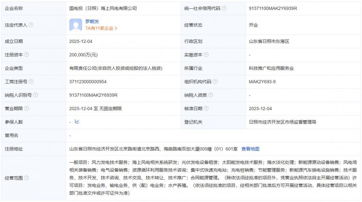This screenshot has height=202, width=362.
Task: Click the company name 国电投（日照）海上风电有限公司
Action: [103, 8]
